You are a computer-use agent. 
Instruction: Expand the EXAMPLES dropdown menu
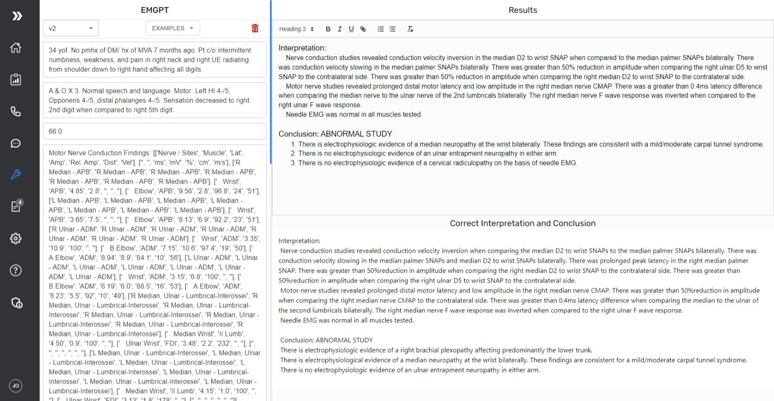click(173, 28)
